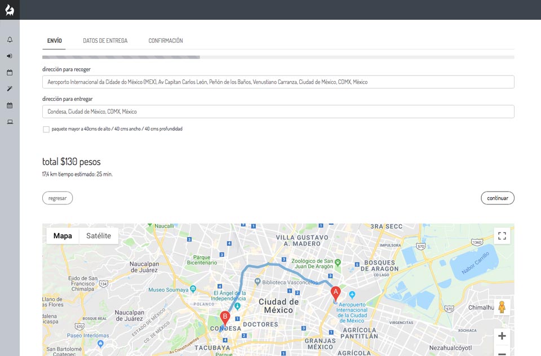
Task: Click Nezahualcóyotl map label
Action: pos(450,348)
